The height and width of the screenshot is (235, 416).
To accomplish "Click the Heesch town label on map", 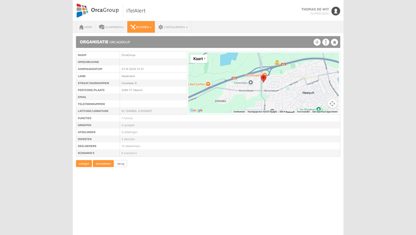I will coord(308,93).
